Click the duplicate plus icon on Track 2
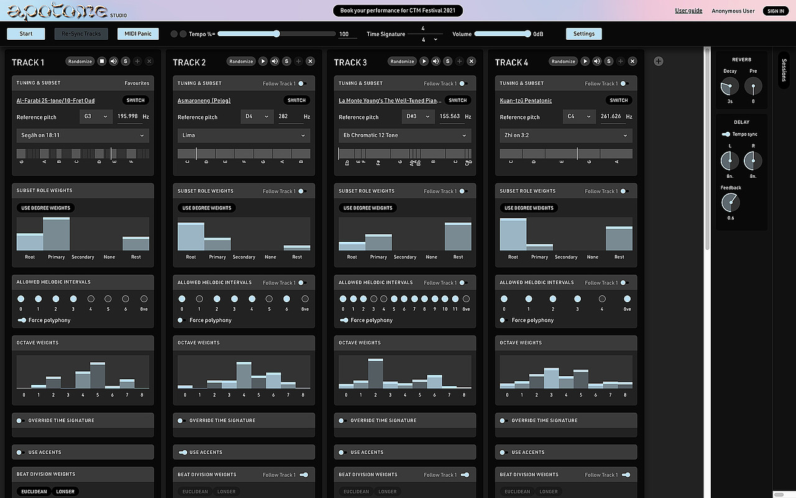Image resolution: width=796 pixels, height=498 pixels. (298, 61)
